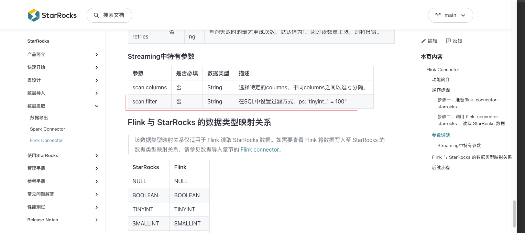This screenshot has width=525, height=233.
Task: Click the StarRocks logo icon
Action: (34, 15)
